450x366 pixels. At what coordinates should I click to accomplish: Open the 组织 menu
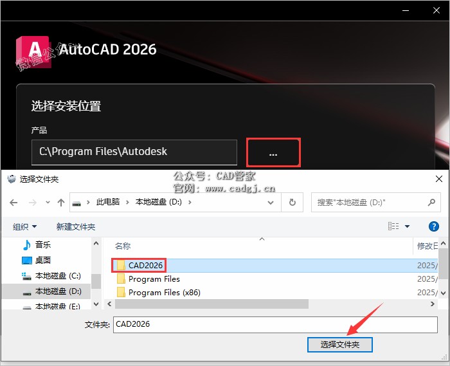click(24, 227)
